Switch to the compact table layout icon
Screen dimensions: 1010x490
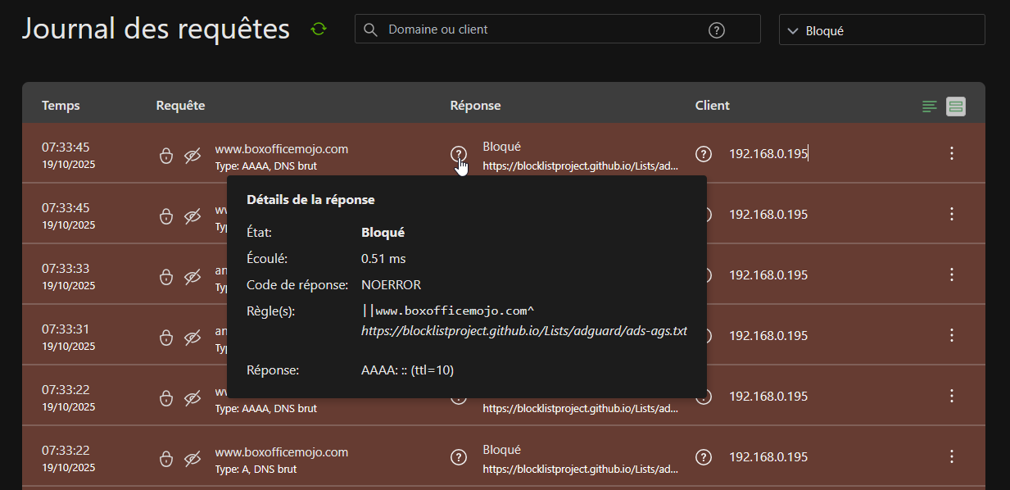point(929,107)
